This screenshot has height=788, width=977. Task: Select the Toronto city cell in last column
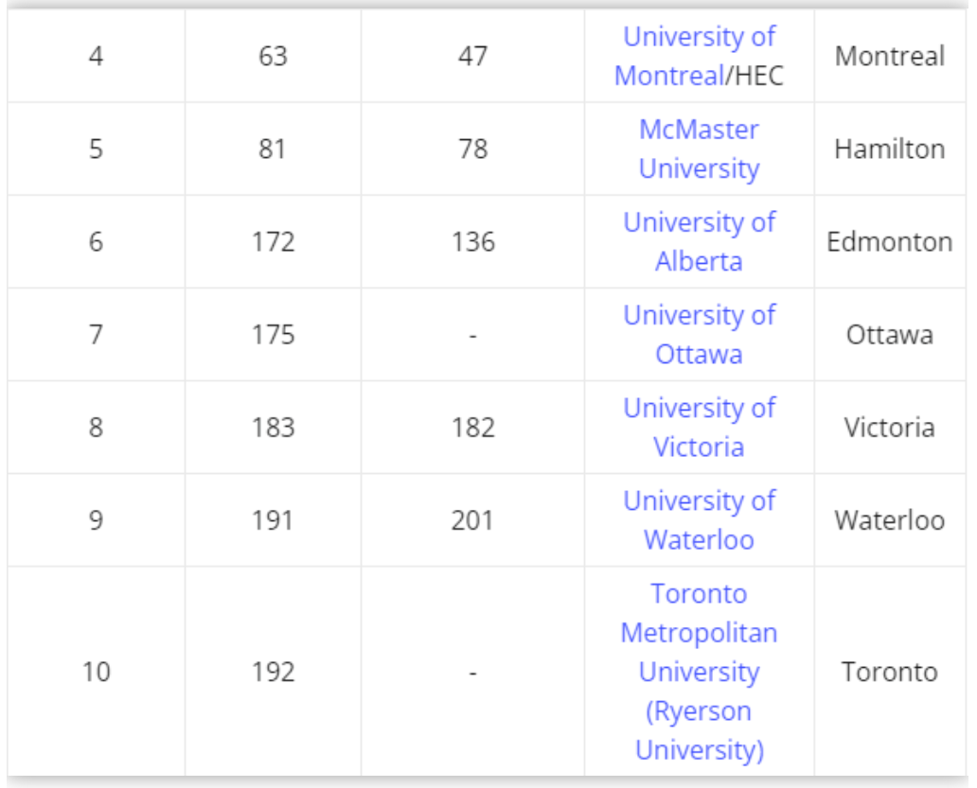889,673
